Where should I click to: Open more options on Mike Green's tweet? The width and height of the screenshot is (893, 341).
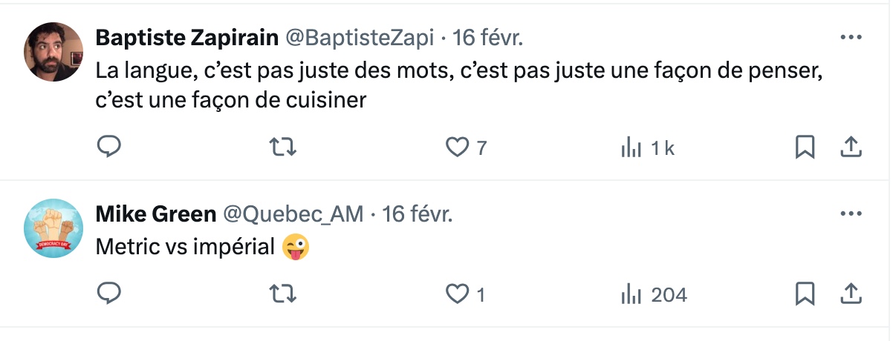pyautogui.click(x=850, y=214)
